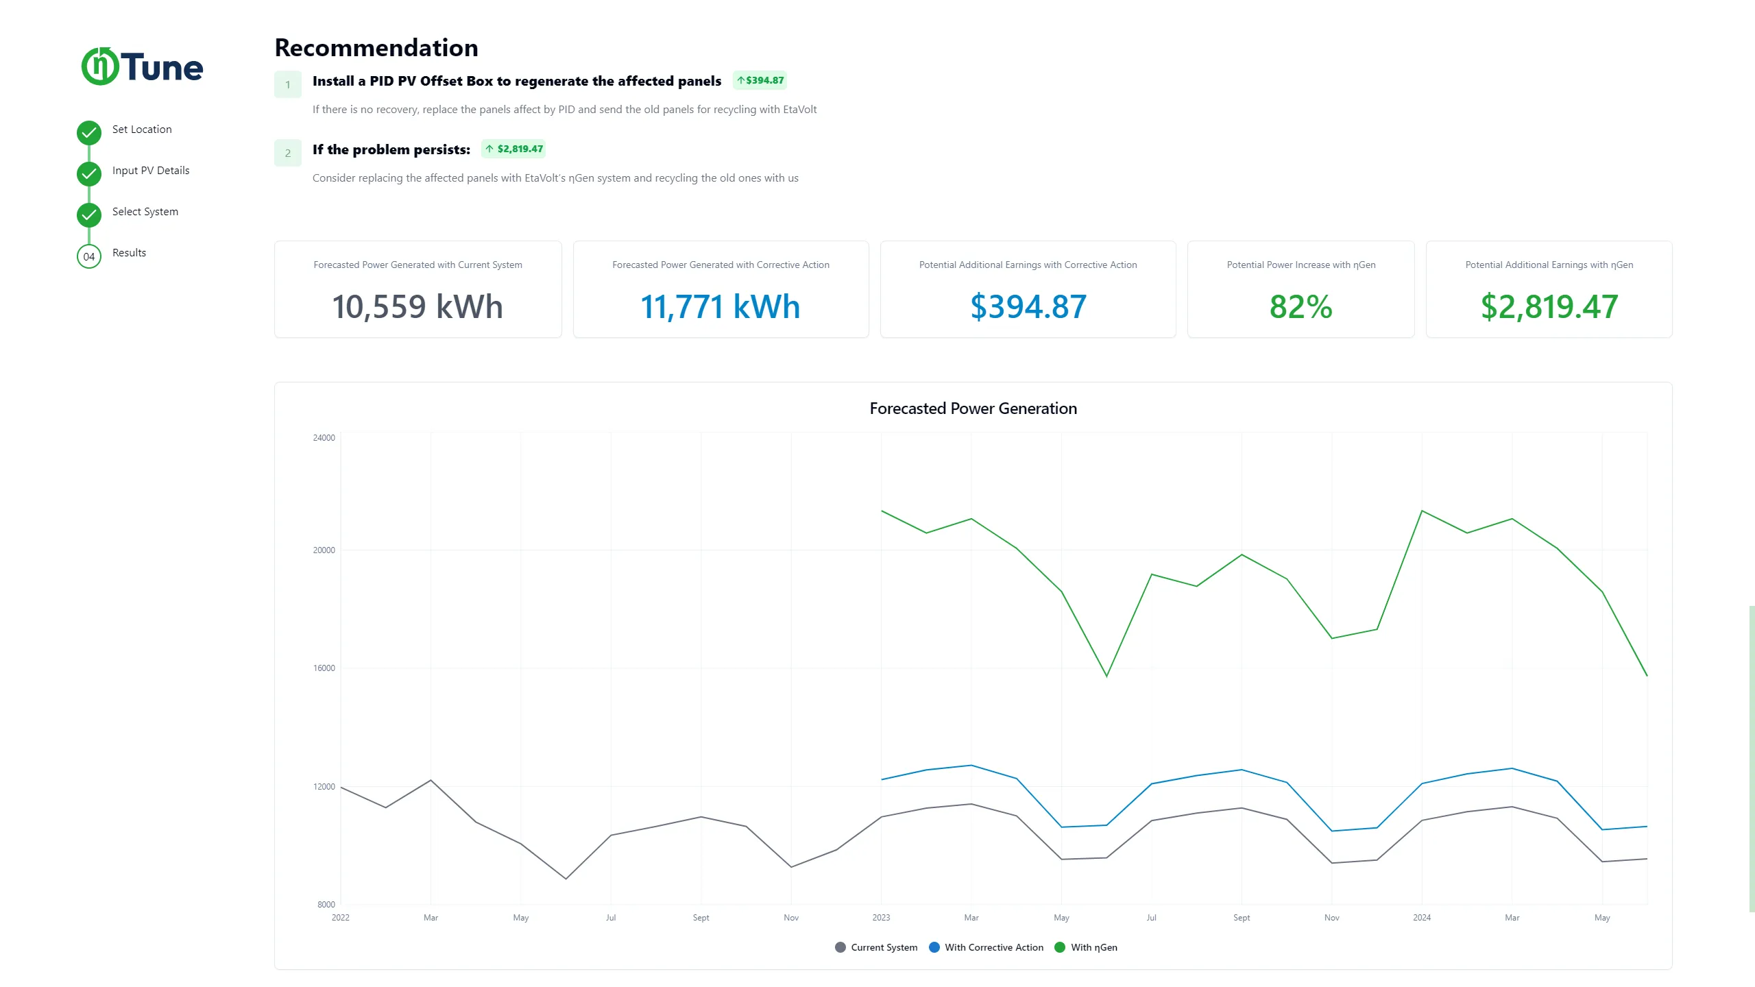Open the $394.87 additional earnings card
Screen dimensions: 1755x987
[1028, 289]
